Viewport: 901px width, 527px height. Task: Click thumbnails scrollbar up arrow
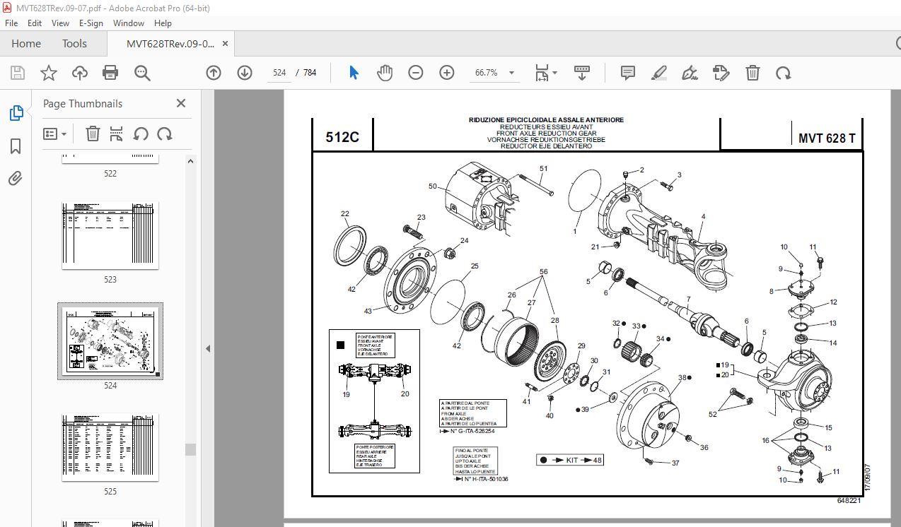point(191,160)
